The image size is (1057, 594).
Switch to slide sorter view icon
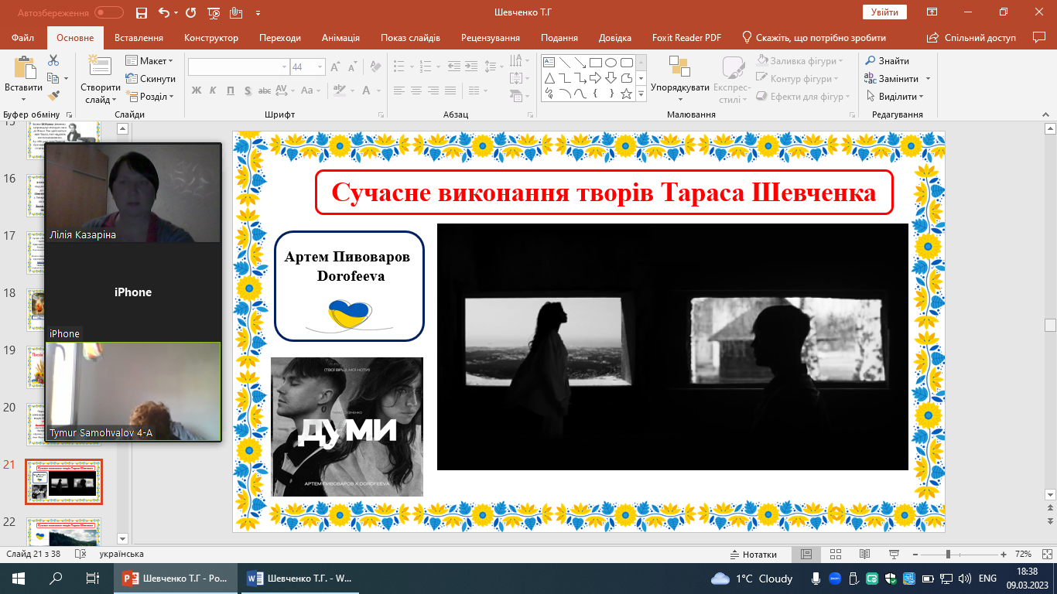coord(835,555)
